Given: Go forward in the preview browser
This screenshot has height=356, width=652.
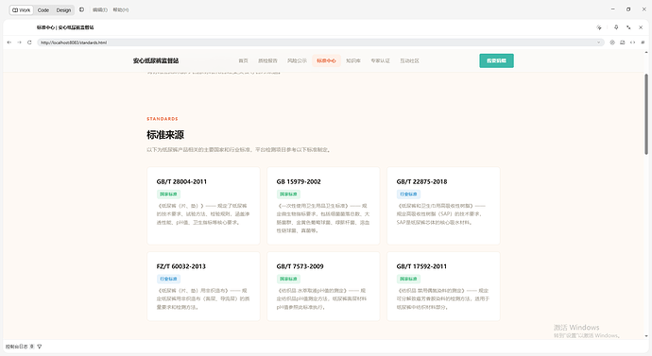Looking at the screenshot, I should tap(19, 42).
